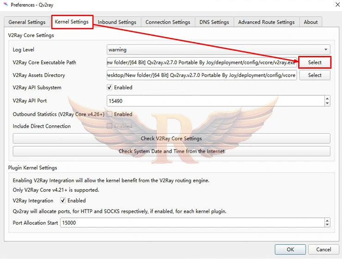Screen dimensions: 342x259
Task: Expand the Log Level dropdown
Action: click(326, 49)
